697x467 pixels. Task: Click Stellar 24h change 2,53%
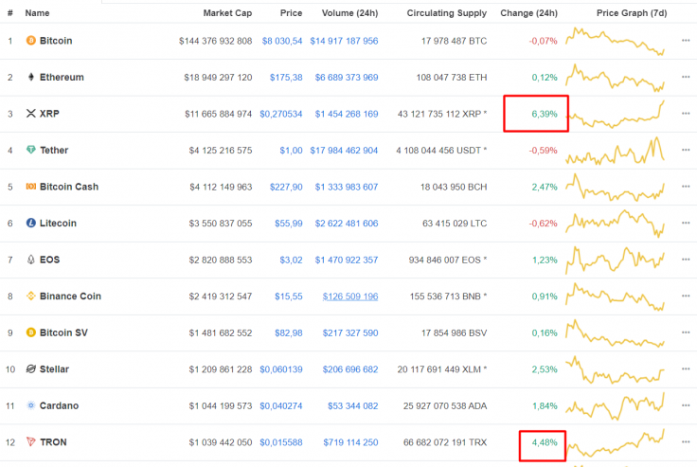545,369
